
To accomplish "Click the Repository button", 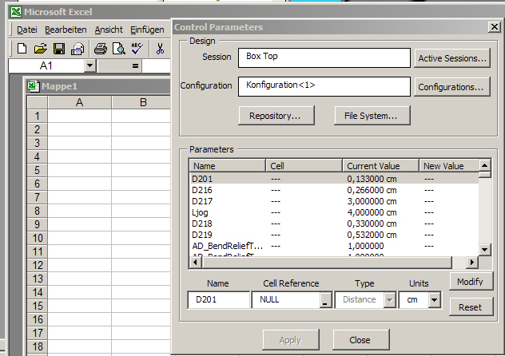I will tap(276, 116).
